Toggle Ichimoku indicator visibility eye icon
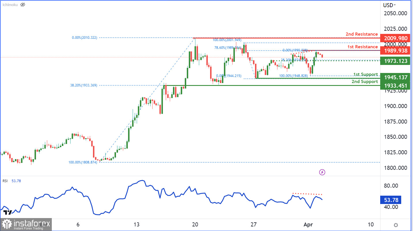This screenshot has width=413, height=231. pos(23,5)
